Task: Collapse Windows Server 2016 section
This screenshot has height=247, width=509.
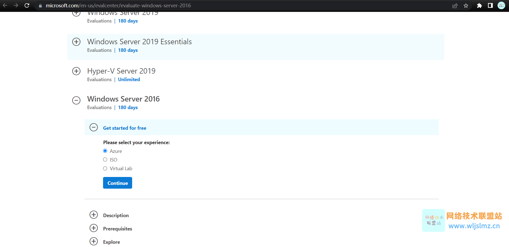Action: [x=76, y=100]
